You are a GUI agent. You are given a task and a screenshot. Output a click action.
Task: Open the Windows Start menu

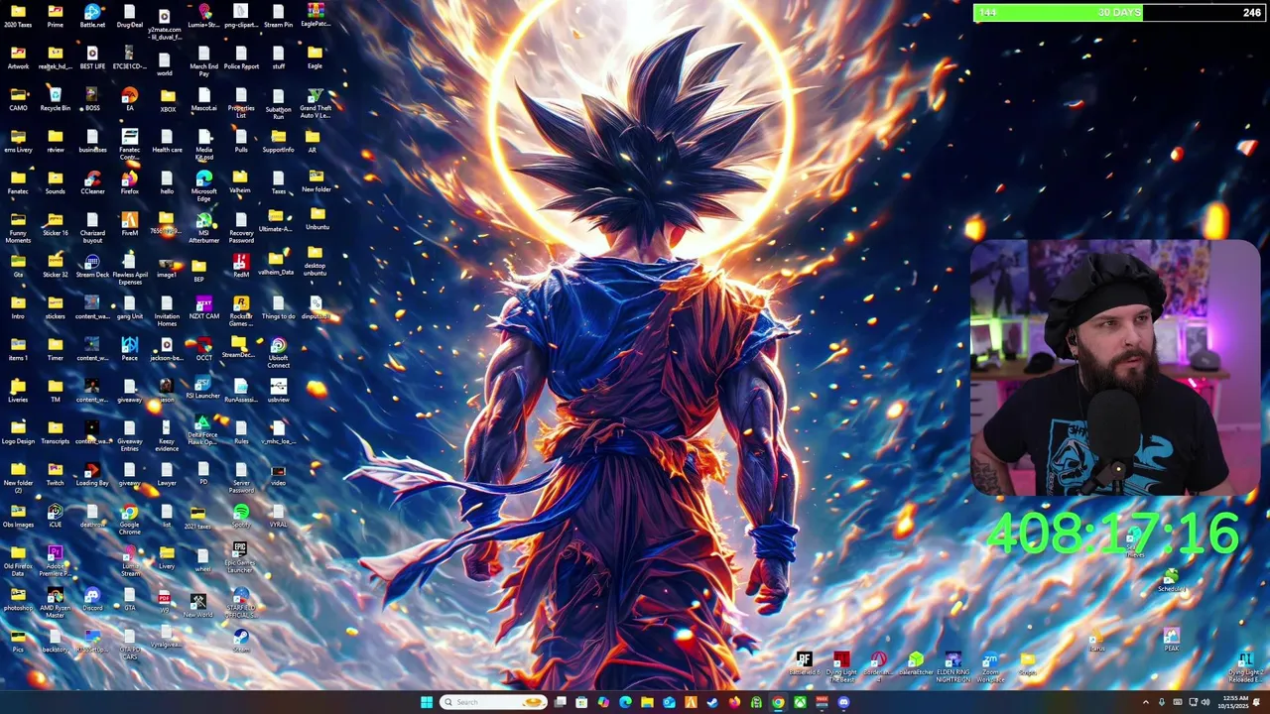pos(427,702)
